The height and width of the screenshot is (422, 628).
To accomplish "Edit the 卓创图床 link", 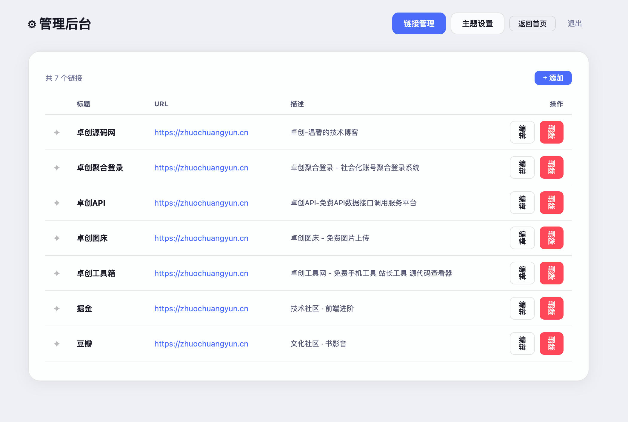I will click(x=522, y=238).
